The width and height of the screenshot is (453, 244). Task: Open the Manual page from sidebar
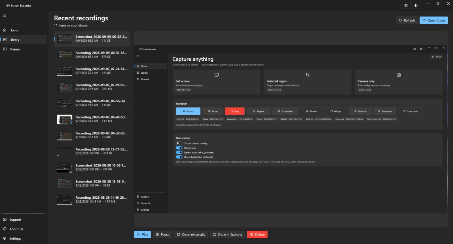24,49
